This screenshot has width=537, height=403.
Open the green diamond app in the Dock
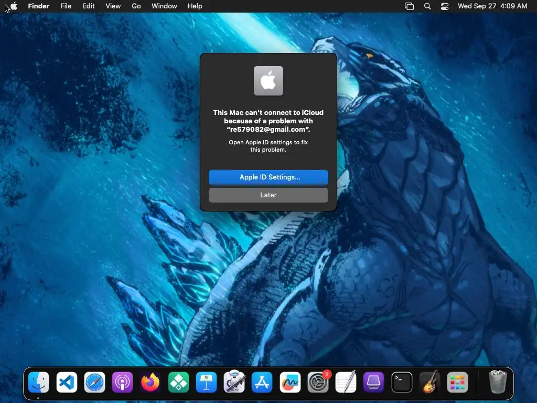[x=178, y=382]
